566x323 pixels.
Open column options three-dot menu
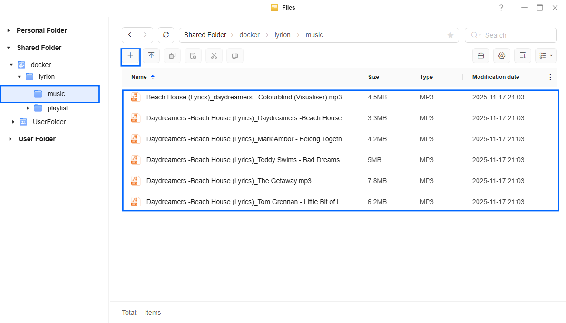(550, 77)
